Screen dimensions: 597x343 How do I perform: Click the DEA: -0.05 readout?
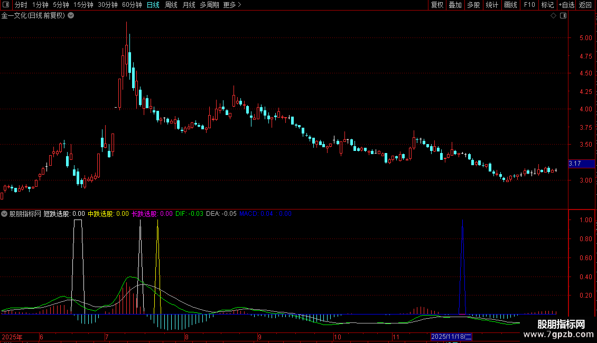221,214
